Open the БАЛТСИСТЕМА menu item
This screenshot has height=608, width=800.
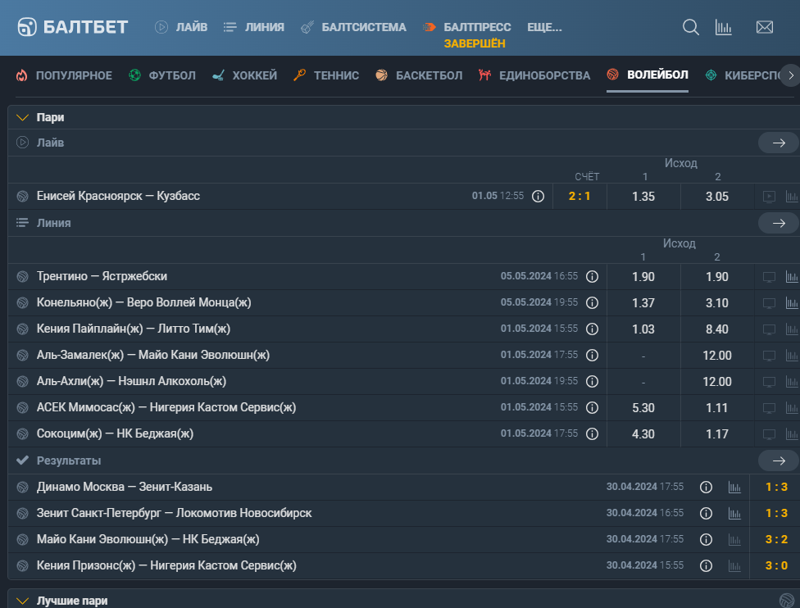(353, 27)
